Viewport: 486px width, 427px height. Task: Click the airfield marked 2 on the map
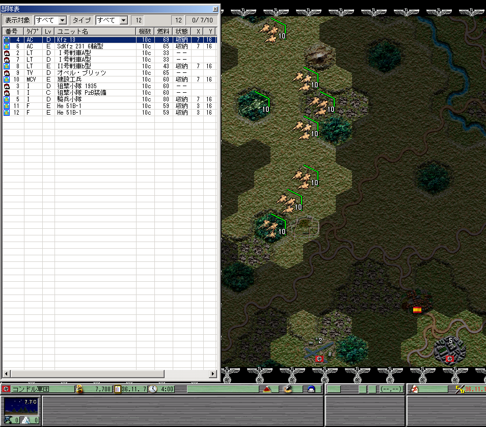point(318,352)
